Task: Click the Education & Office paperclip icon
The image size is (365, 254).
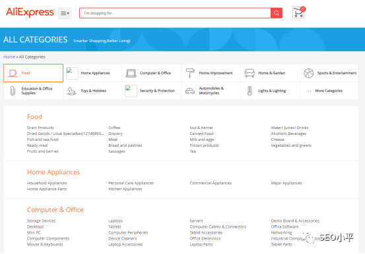Action: click(x=13, y=91)
